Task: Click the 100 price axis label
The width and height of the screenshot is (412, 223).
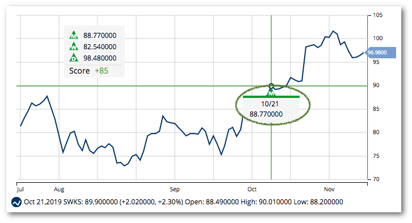Action: click(378, 38)
